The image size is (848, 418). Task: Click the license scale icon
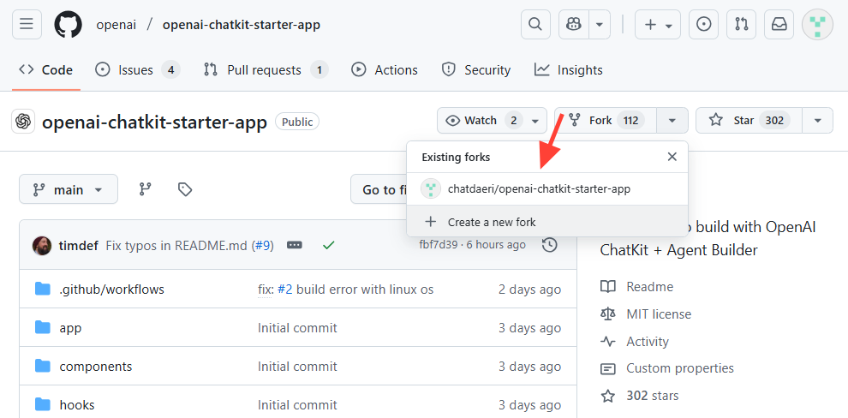[608, 313]
